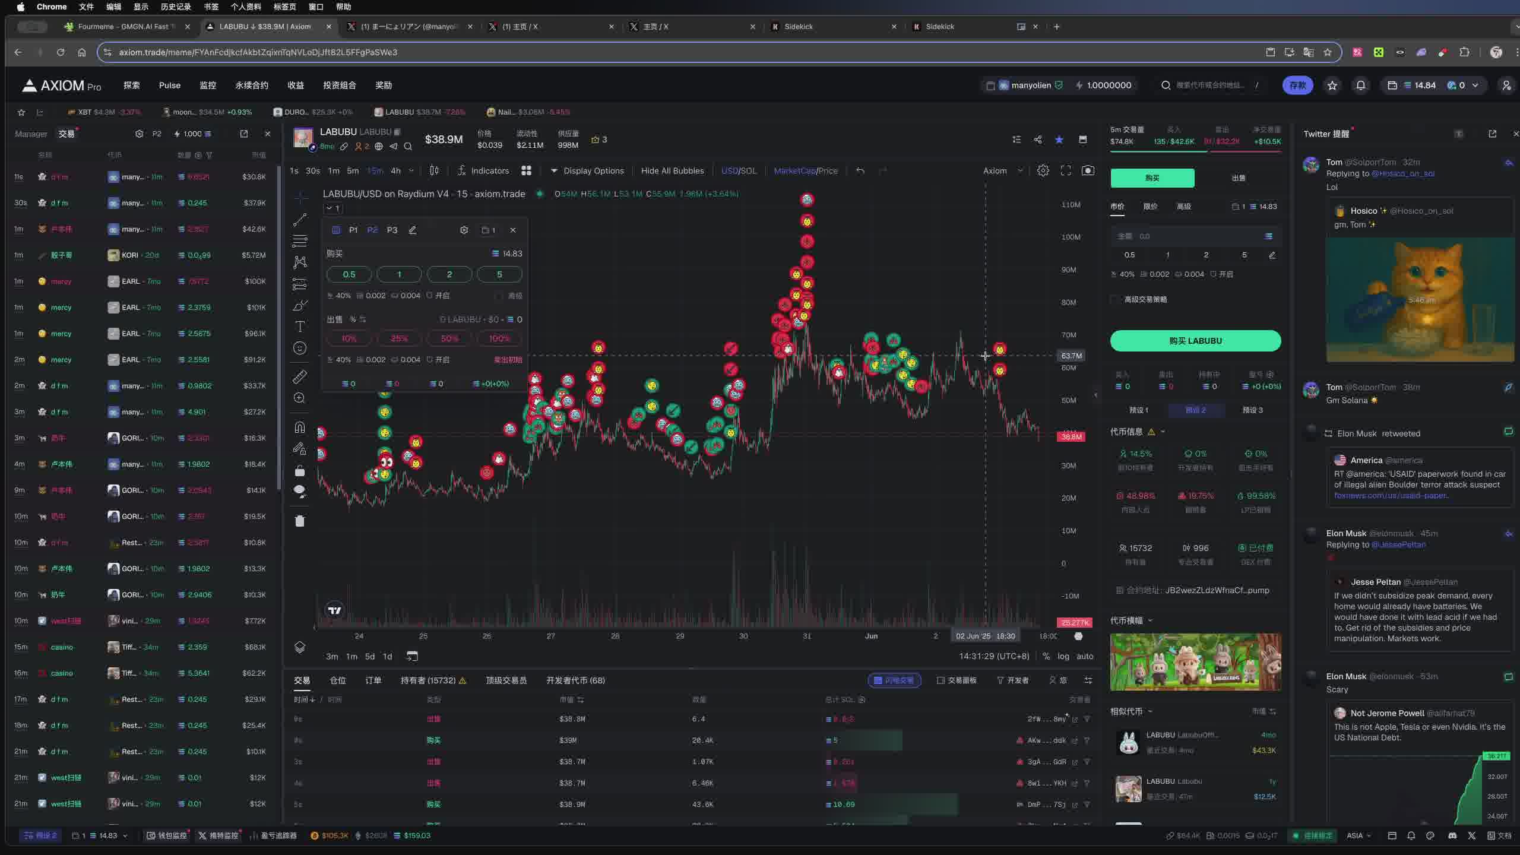This screenshot has width=1520, height=855.
Task: Toggle USD/SOL currency display
Action: tap(739, 170)
